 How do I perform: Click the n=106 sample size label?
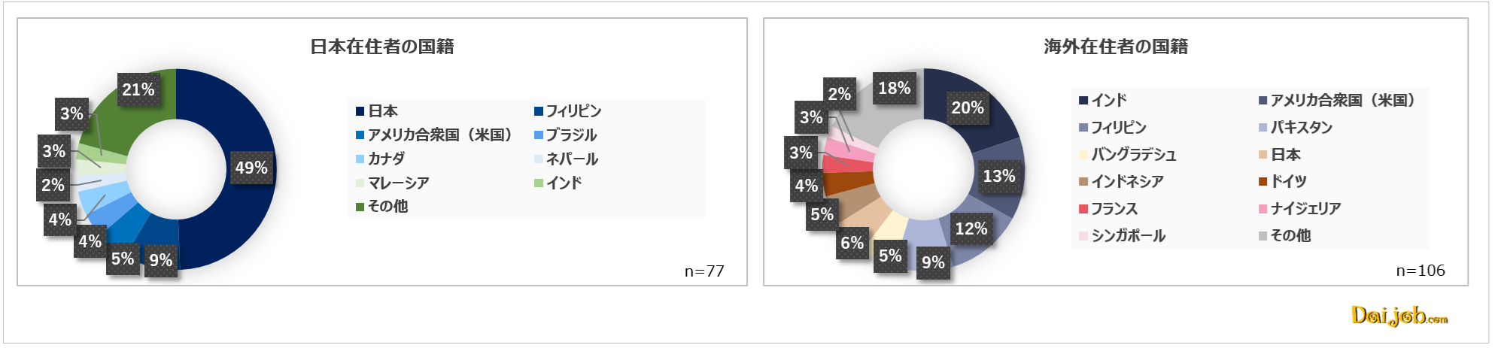point(1421,271)
